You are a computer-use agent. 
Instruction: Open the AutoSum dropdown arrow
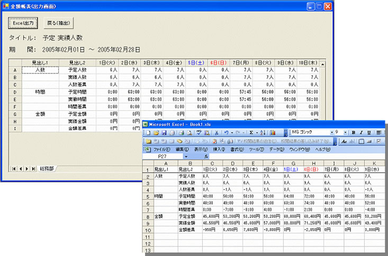pos(257,132)
